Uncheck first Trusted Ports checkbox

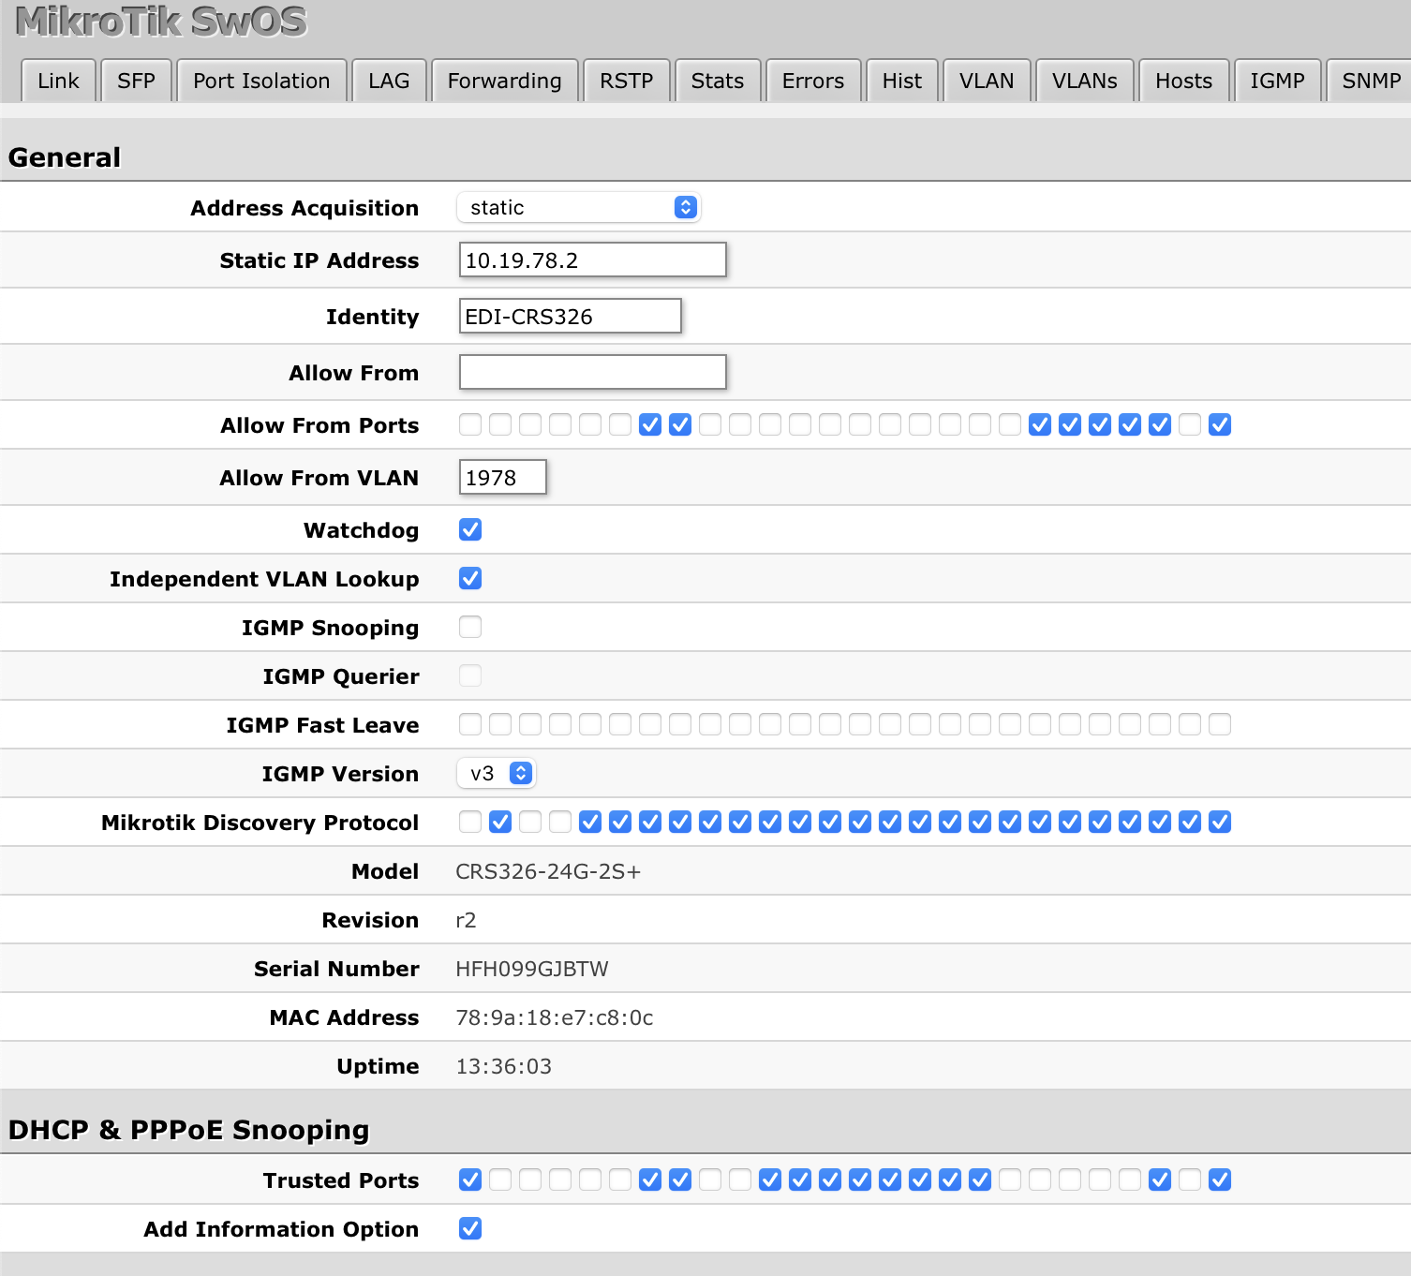(470, 1180)
